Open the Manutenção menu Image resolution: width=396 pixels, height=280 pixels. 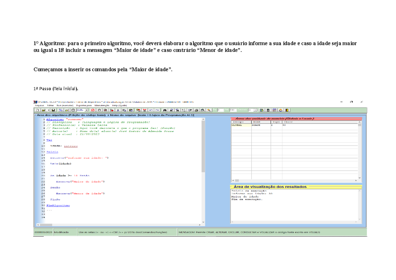(x=102, y=105)
